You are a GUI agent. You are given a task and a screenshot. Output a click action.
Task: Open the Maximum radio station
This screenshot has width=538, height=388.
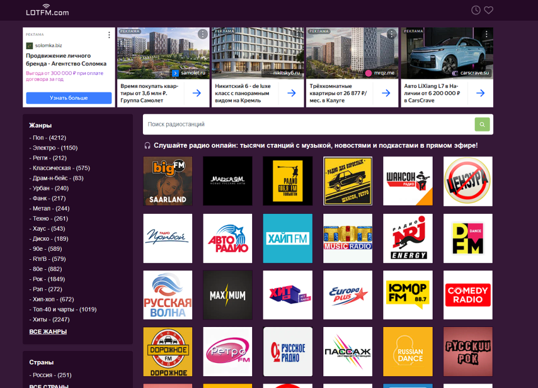[x=228, y=295]
